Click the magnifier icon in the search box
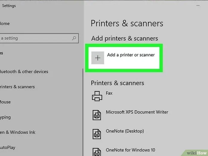Image resolution: width=208 pixels, height=156 pixels. (x=74, y=38)
